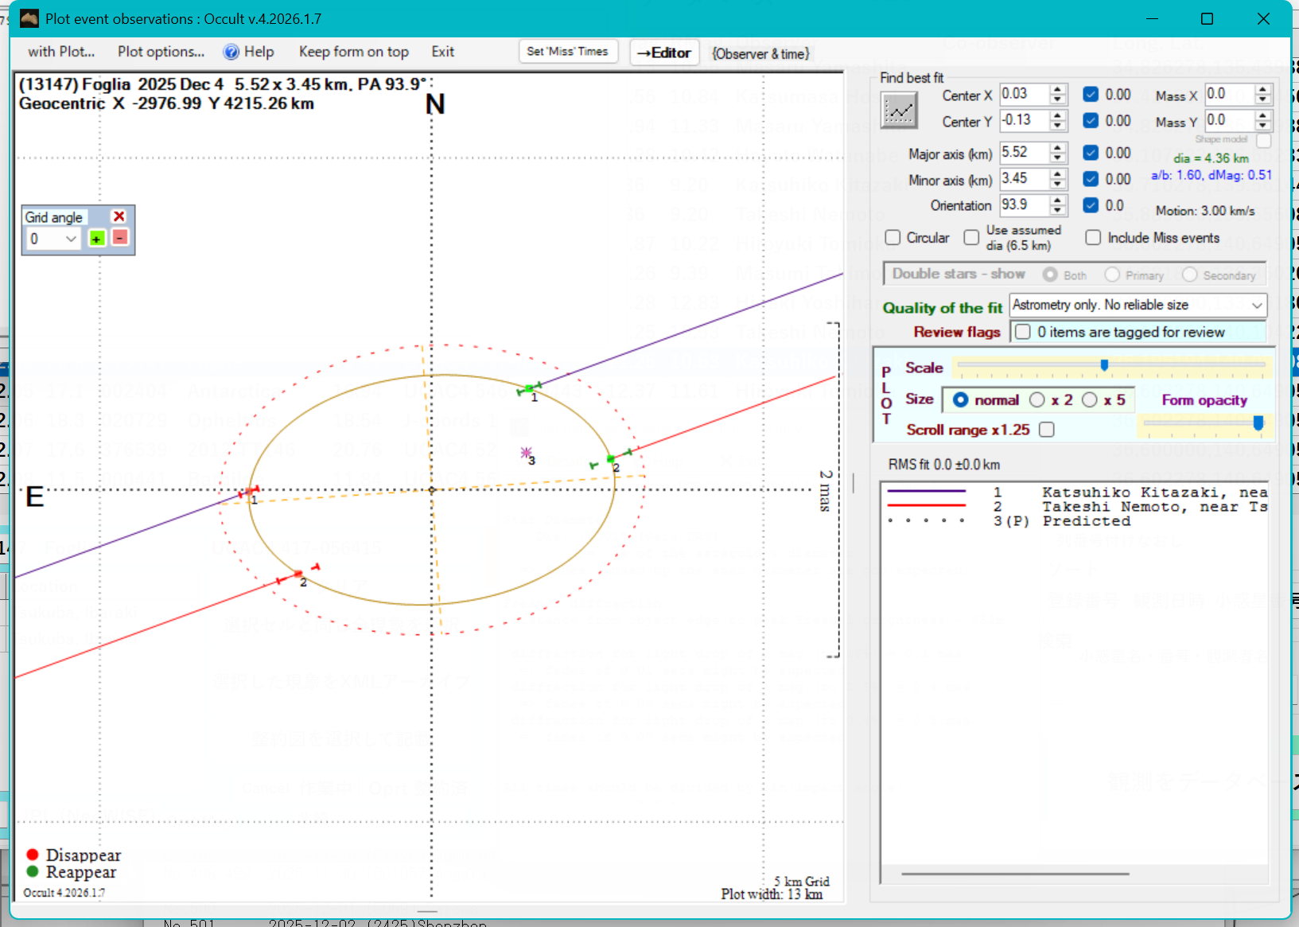Click the Form opacity slider handle
This screenshot has height=927, width=1299.
pos(1258,423)
